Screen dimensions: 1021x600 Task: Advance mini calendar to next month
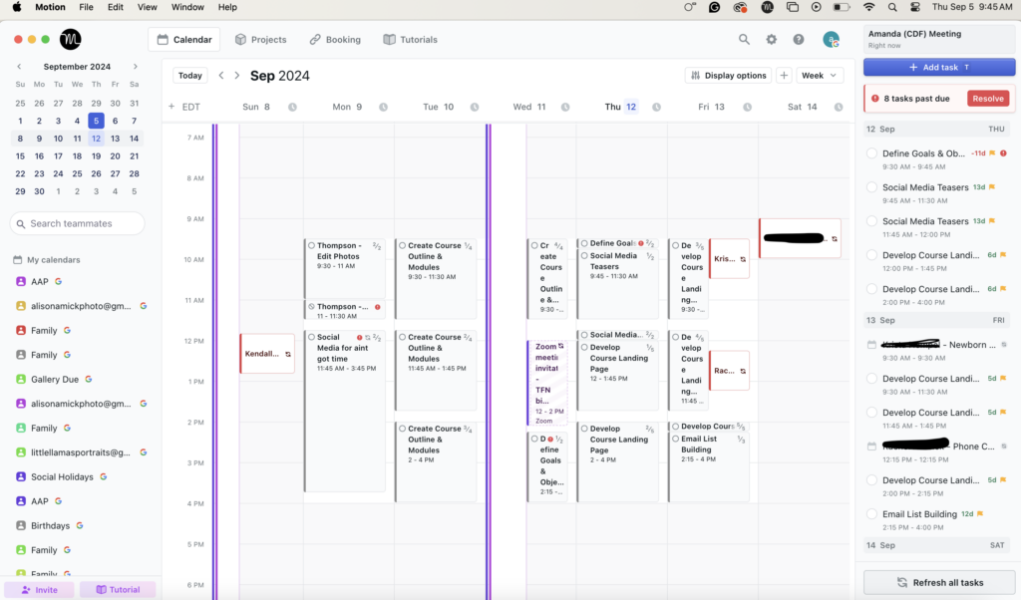coord(136,67)
